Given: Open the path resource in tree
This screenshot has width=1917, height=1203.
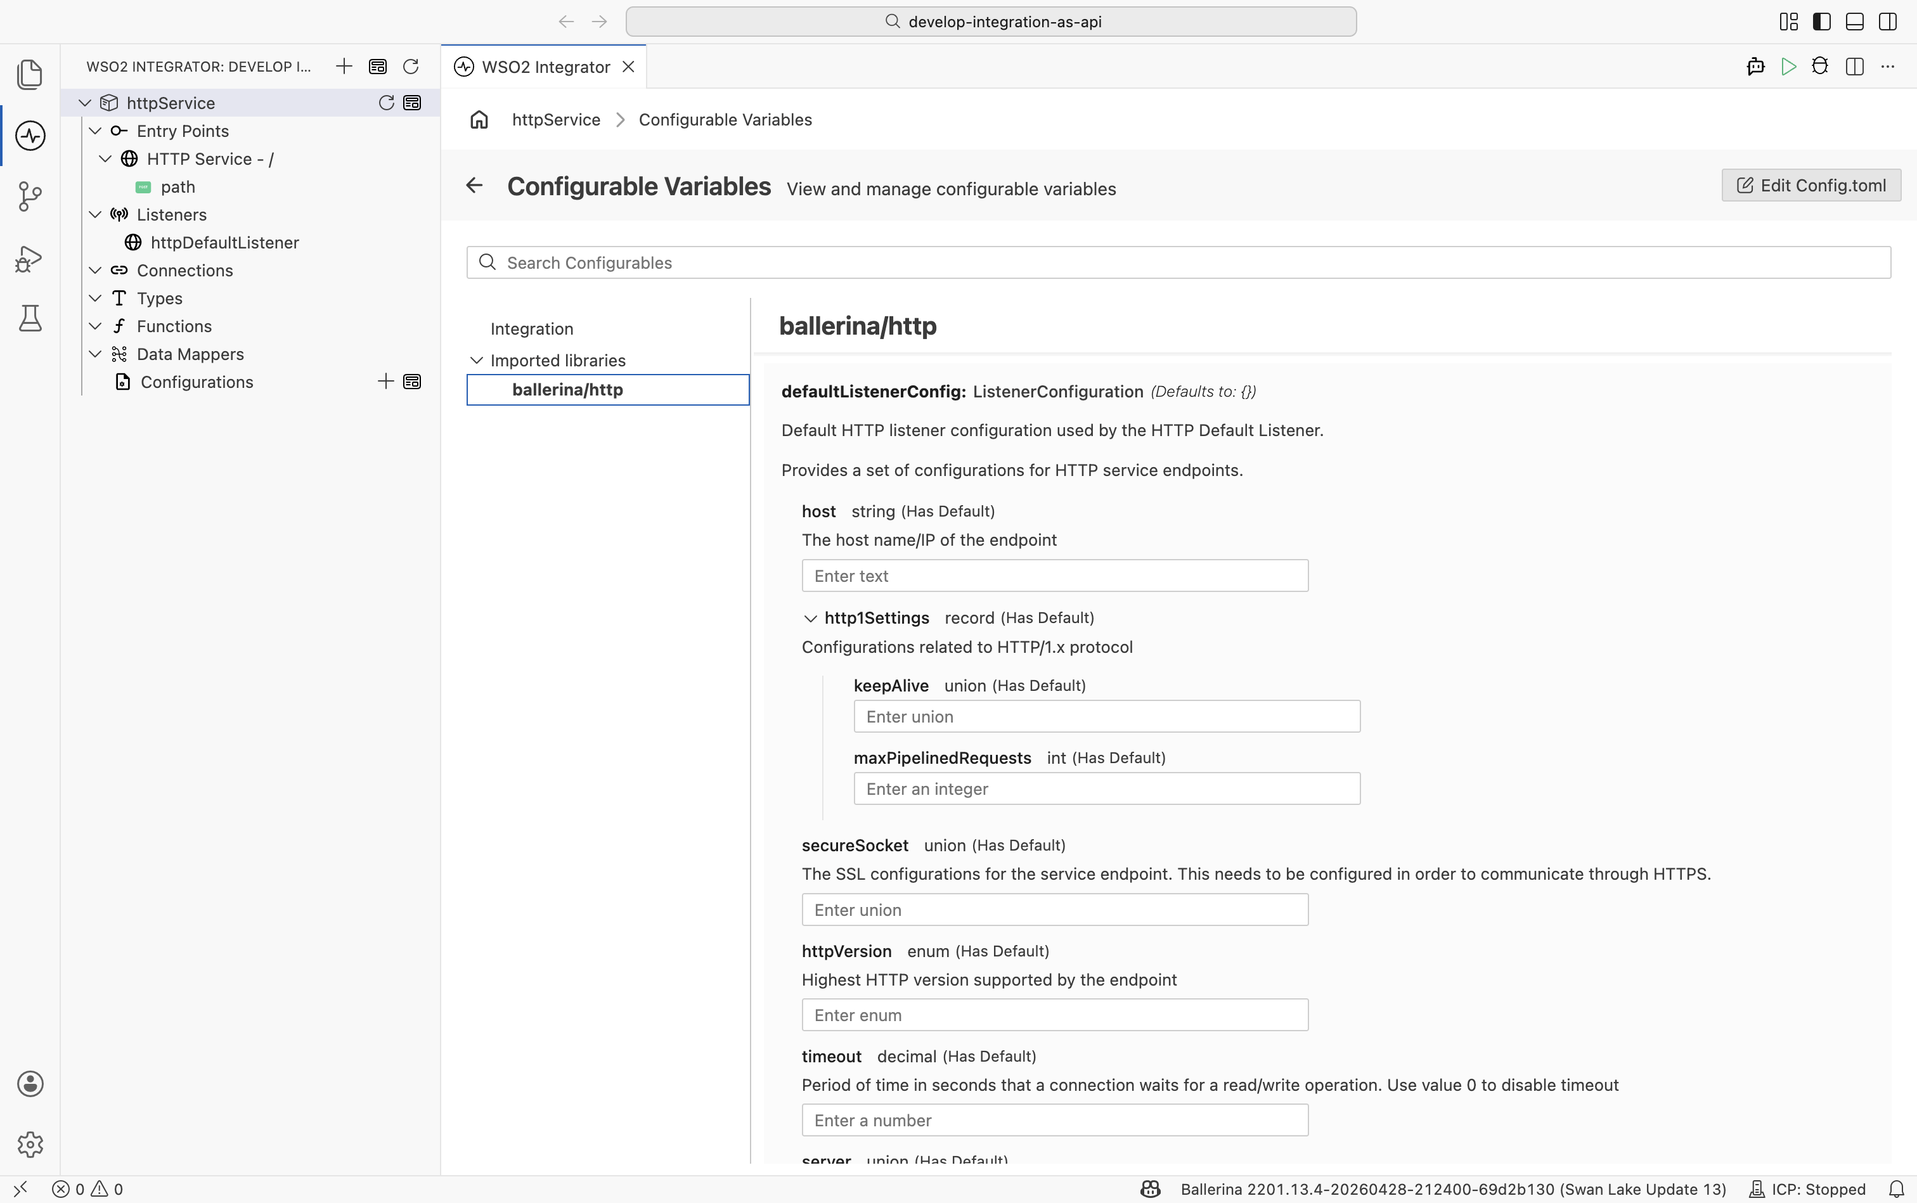Looking at the screenshot, I should point(178,186).
